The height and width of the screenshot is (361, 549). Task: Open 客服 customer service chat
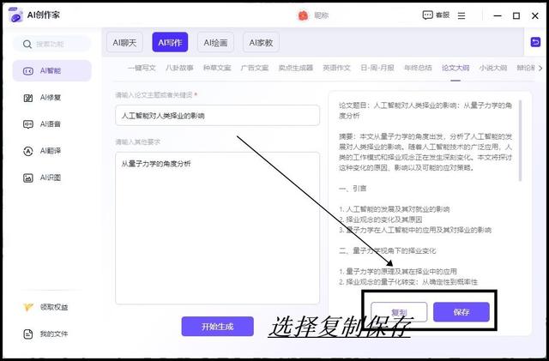point(436,15)
